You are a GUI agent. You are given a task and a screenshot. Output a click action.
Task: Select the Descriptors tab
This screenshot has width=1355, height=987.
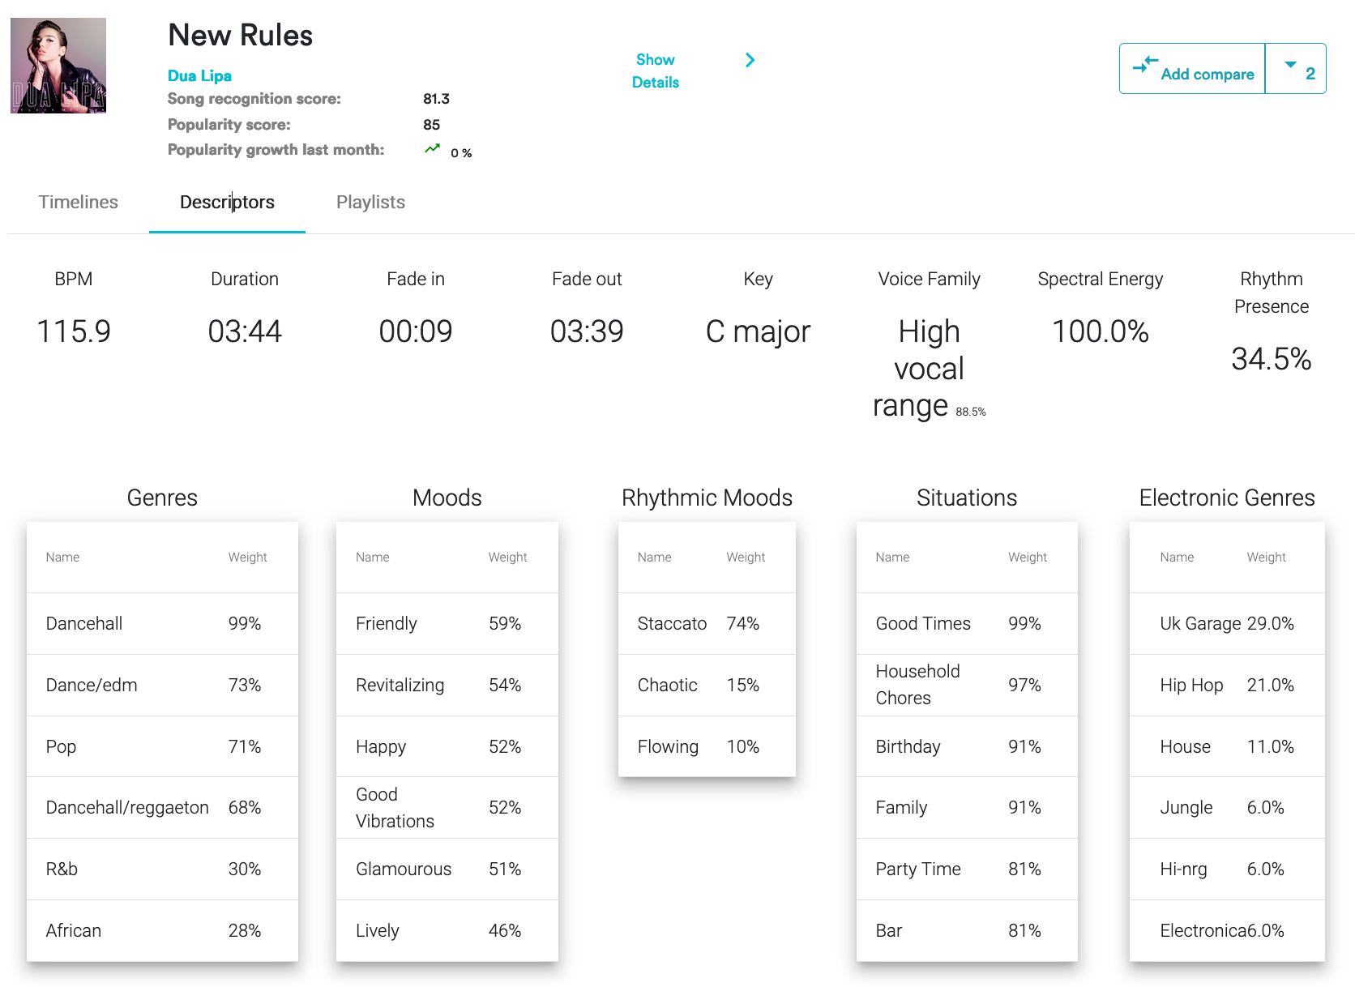pyautogui.click(x=227, y=203)
